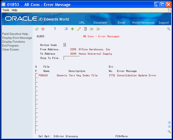This screenshot has height=140, width=173.
Task: Click the bottom-right magnifier icon
Action: point(169,131)
